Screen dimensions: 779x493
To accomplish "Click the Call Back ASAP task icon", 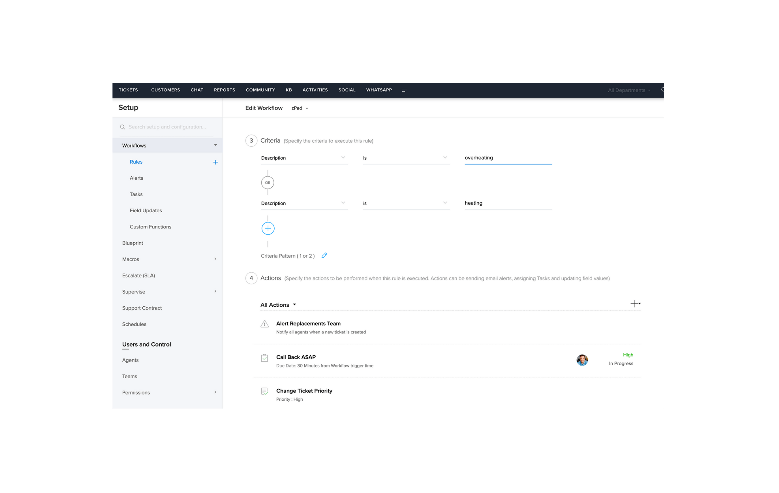I will 264,358.
